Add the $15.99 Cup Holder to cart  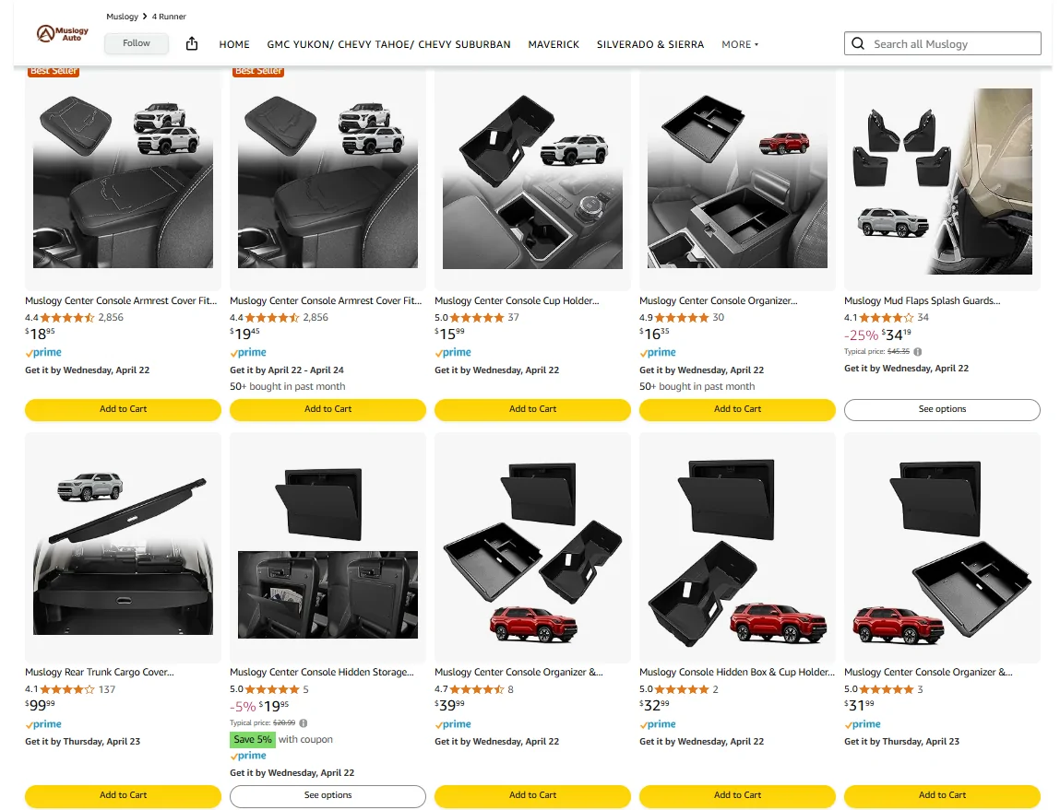click(x=532, y=409)
